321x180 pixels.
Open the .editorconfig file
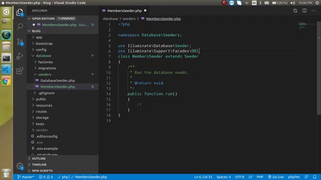pyautogui.click(x=47, y=136)
